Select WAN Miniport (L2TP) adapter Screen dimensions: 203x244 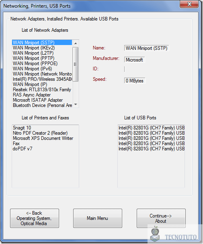[x=42, y=53]
